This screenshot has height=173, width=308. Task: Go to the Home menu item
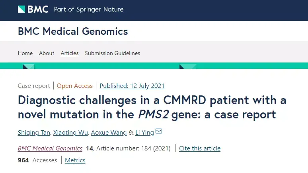pyautogui.click(x=25, y=53)
